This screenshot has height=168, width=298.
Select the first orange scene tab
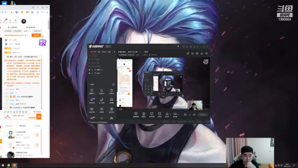[93, 52]
